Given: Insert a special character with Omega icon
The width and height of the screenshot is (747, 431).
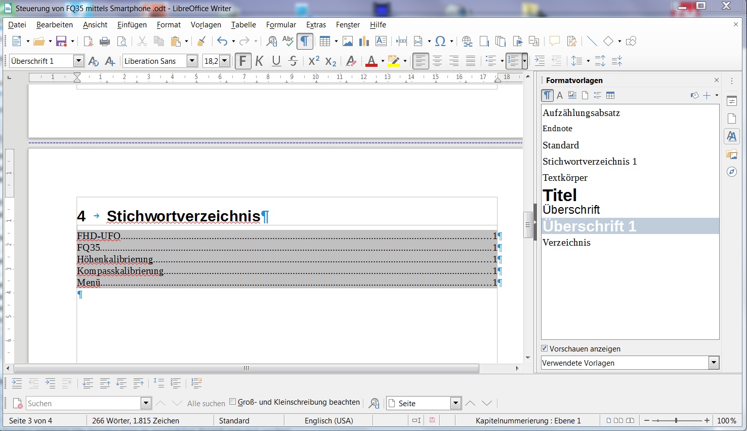Looking at the screenshot, I should pyautogui.click(x=440, y=42).
